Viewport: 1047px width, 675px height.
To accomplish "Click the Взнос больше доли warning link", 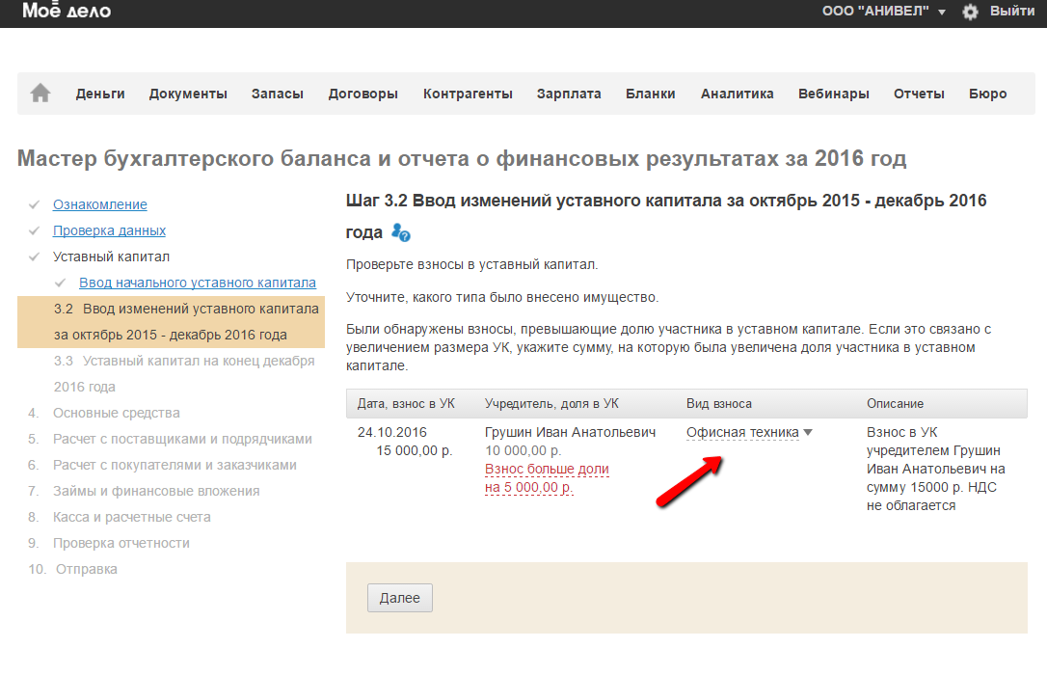I will pyautogui.click(x=547, y=478).
